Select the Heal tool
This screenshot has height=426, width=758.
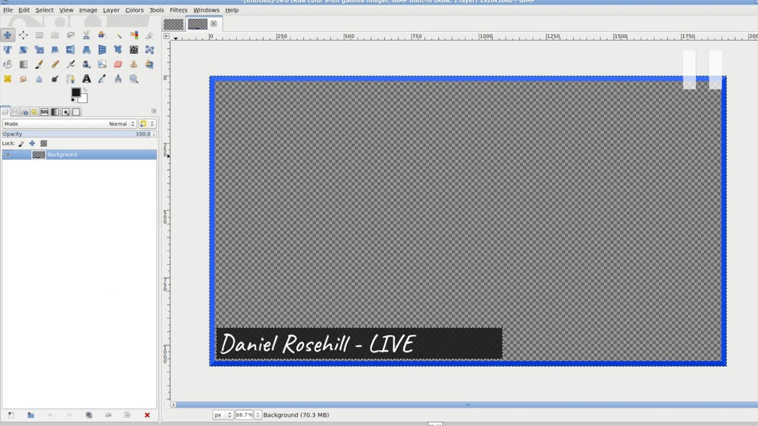click(x=8, y=79)
